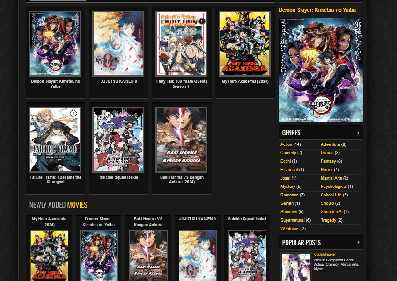Click 'Failure Frame: I Became the Strongest' title
The height and width of the screenshot is (281, 397).
55,180
